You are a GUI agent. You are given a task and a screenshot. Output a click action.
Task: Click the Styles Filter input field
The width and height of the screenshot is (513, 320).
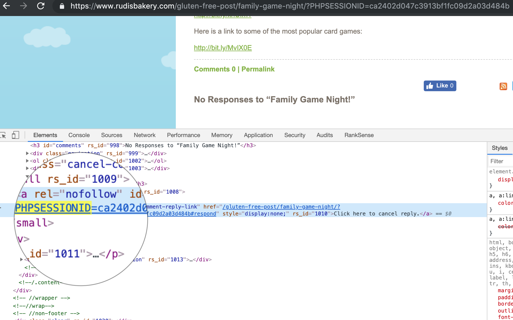point(501,161)
